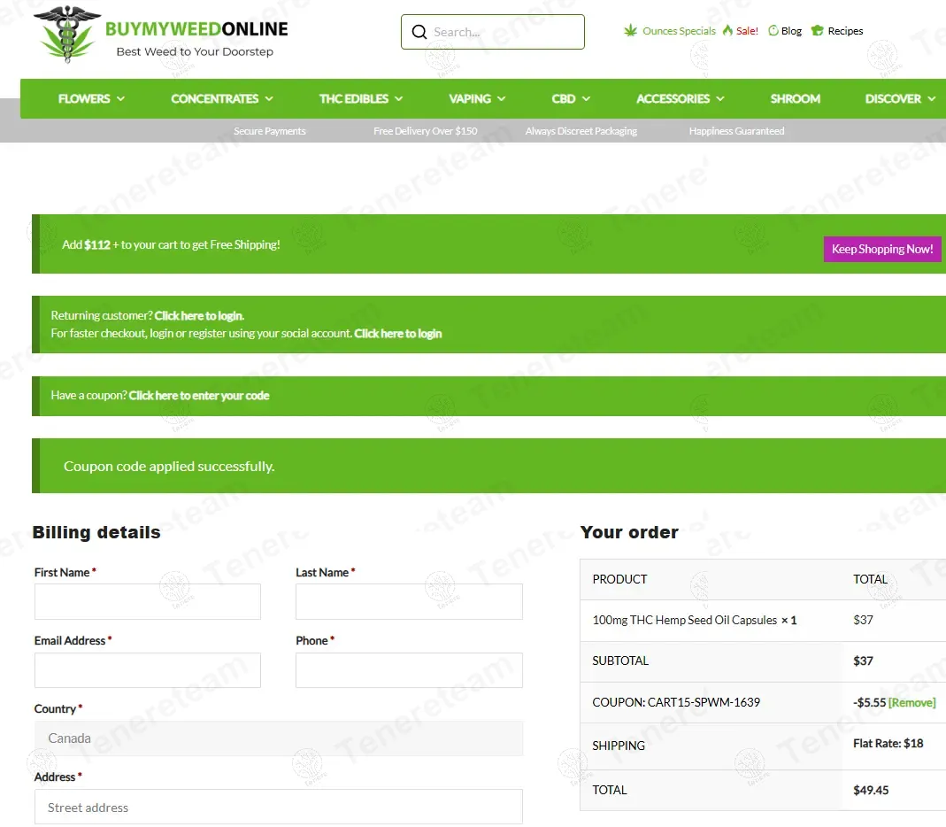Click the BUYMYWEEDONLINE site title
This screenshot has width=946, height=827.
tap(196, 29)
